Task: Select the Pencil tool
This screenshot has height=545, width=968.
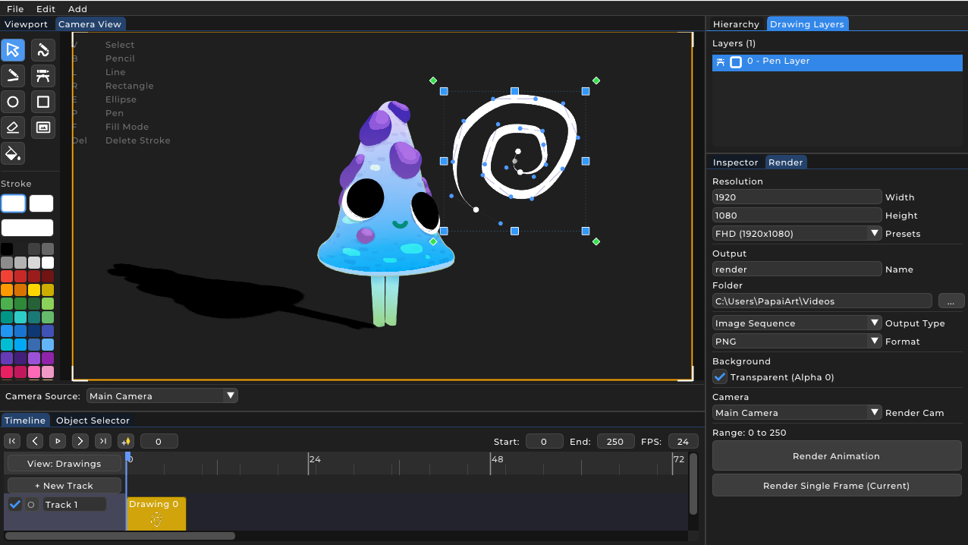Action: (43, 50)
